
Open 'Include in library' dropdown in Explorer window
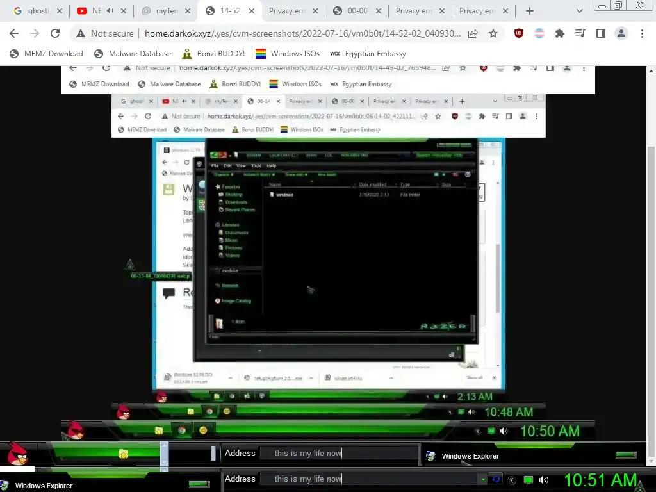point(259,174)
